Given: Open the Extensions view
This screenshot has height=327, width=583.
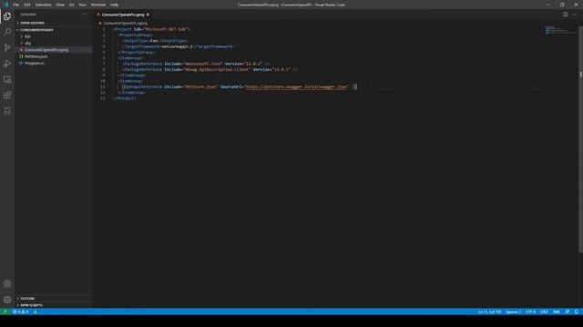Looking at the screenshot, I should (7, 95).
